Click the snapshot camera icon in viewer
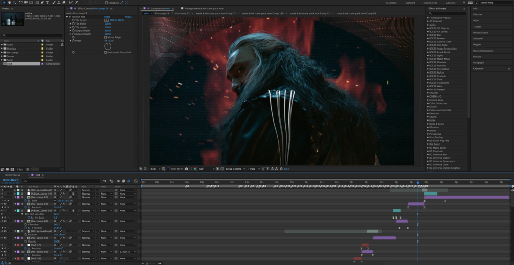This screenshot has height=265, width=514. [x=187, y=169]
